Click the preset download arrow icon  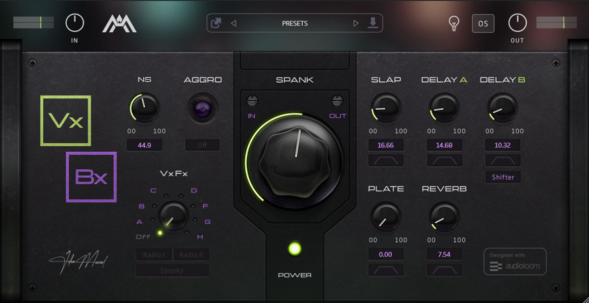coord(373,23)
